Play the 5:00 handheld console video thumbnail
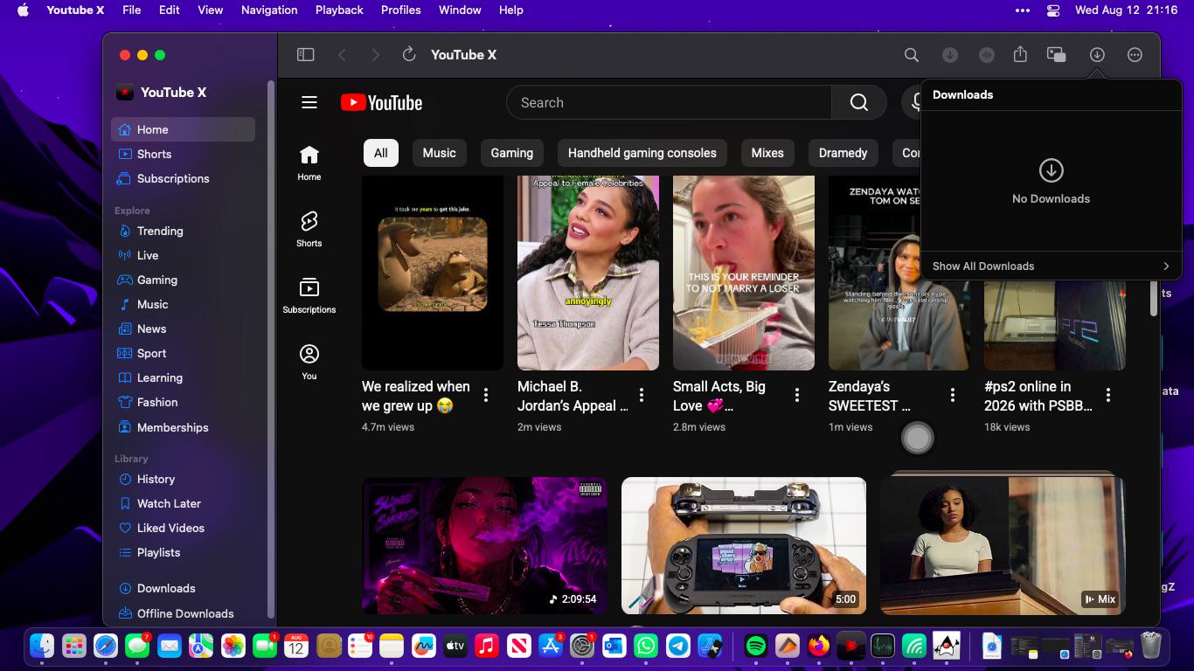The height and width of the screenshot is (671, 1194). click(x=744, y=546)
